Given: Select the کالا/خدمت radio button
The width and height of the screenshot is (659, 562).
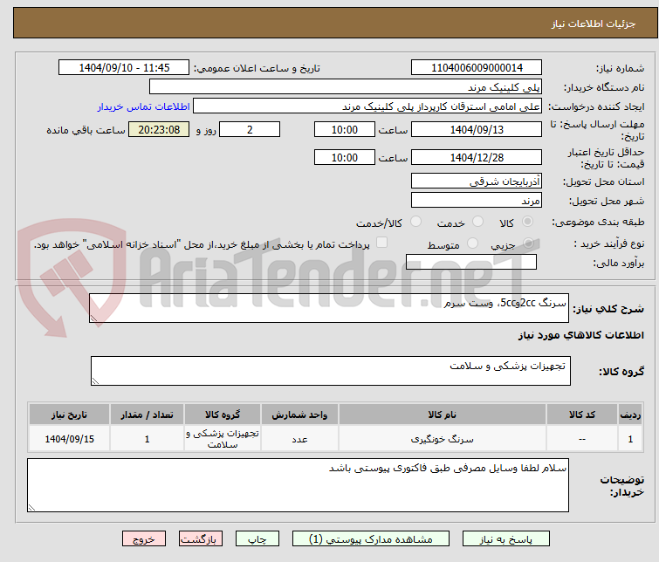Looking at the screenshot, I should (x=415, y=222).
